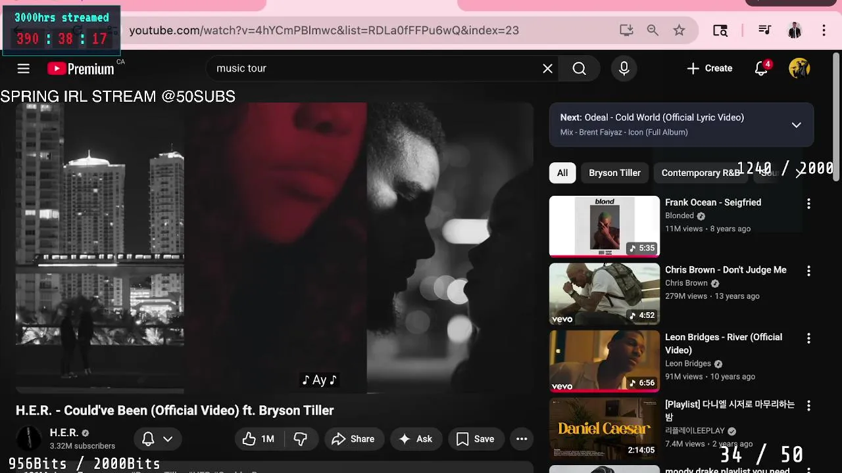
Task: Click the YouTube URL in address bar
Action: coord(324,30)
